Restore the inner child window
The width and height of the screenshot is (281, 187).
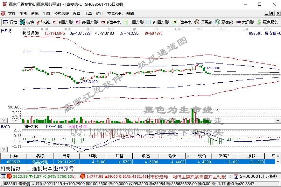coord(272,14)
